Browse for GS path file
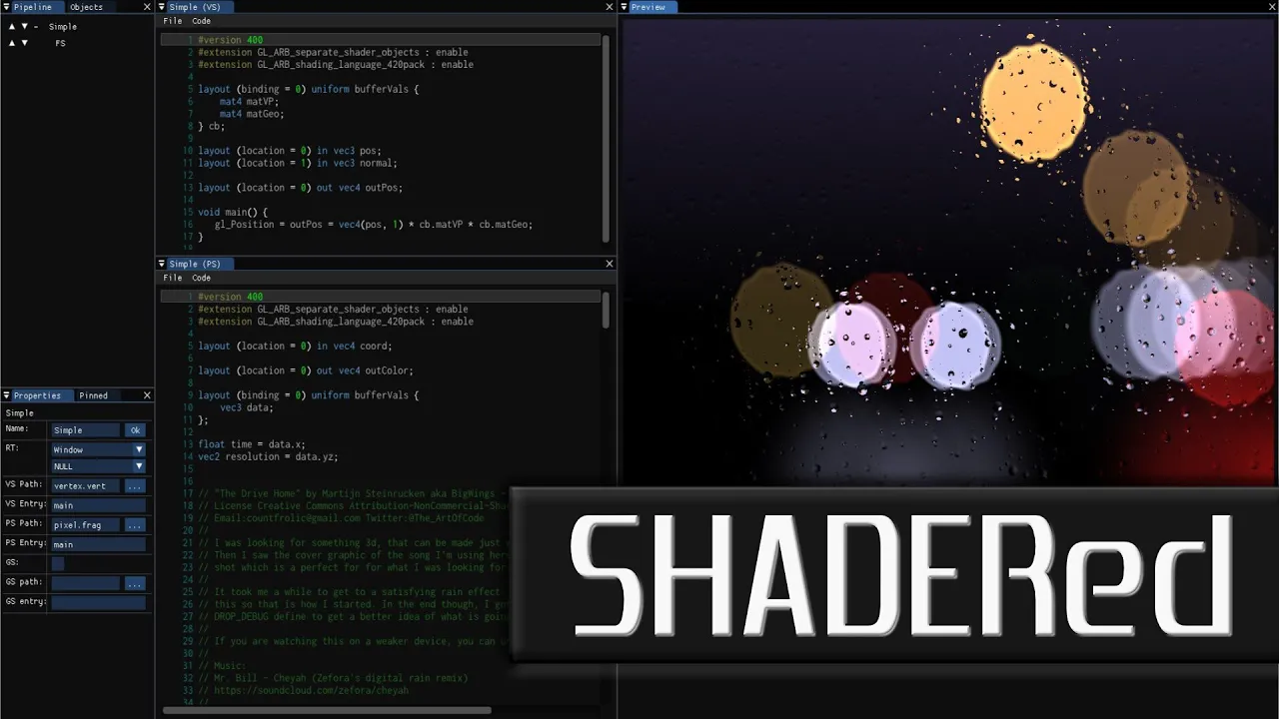This screenshot has width=1279, height=719. coord(135,583)
